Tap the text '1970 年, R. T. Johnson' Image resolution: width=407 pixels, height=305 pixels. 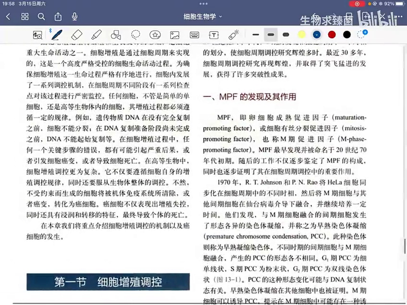pyautogui.click(x=250, y=182)
